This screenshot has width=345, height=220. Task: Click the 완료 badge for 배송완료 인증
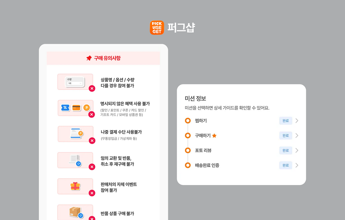tap(286, 165)
